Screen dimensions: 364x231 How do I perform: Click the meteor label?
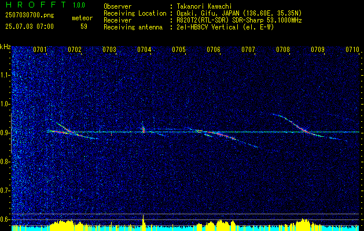(x=82, y=18)
